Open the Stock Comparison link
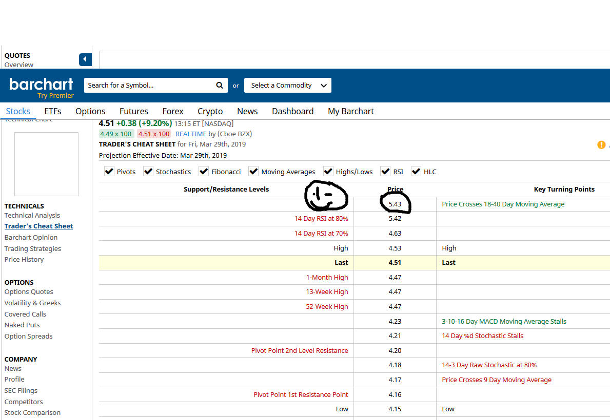 click(33, 413)
